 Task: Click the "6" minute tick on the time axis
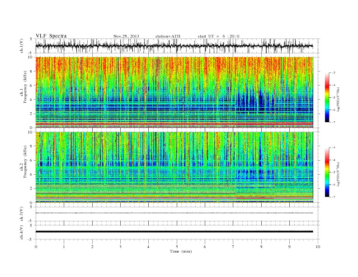(x=205, y=247)
